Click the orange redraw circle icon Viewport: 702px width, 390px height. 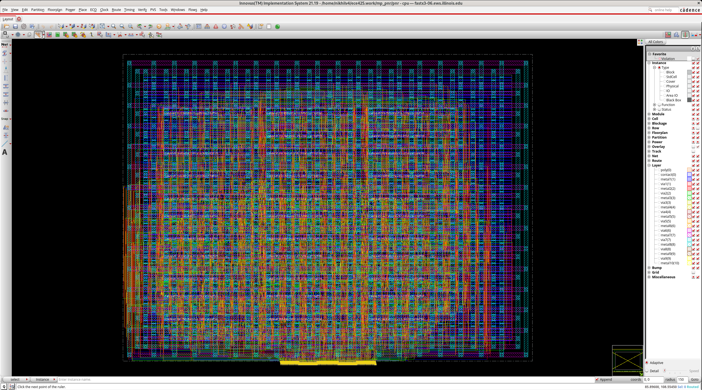coord(159,26)
